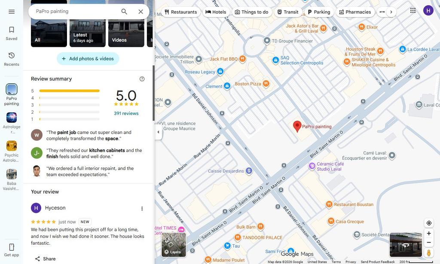Image resolution: width=440 pixels, height=264 pixels.
Task: Open the full interior repaint review snippet
Action: [88, 171]
